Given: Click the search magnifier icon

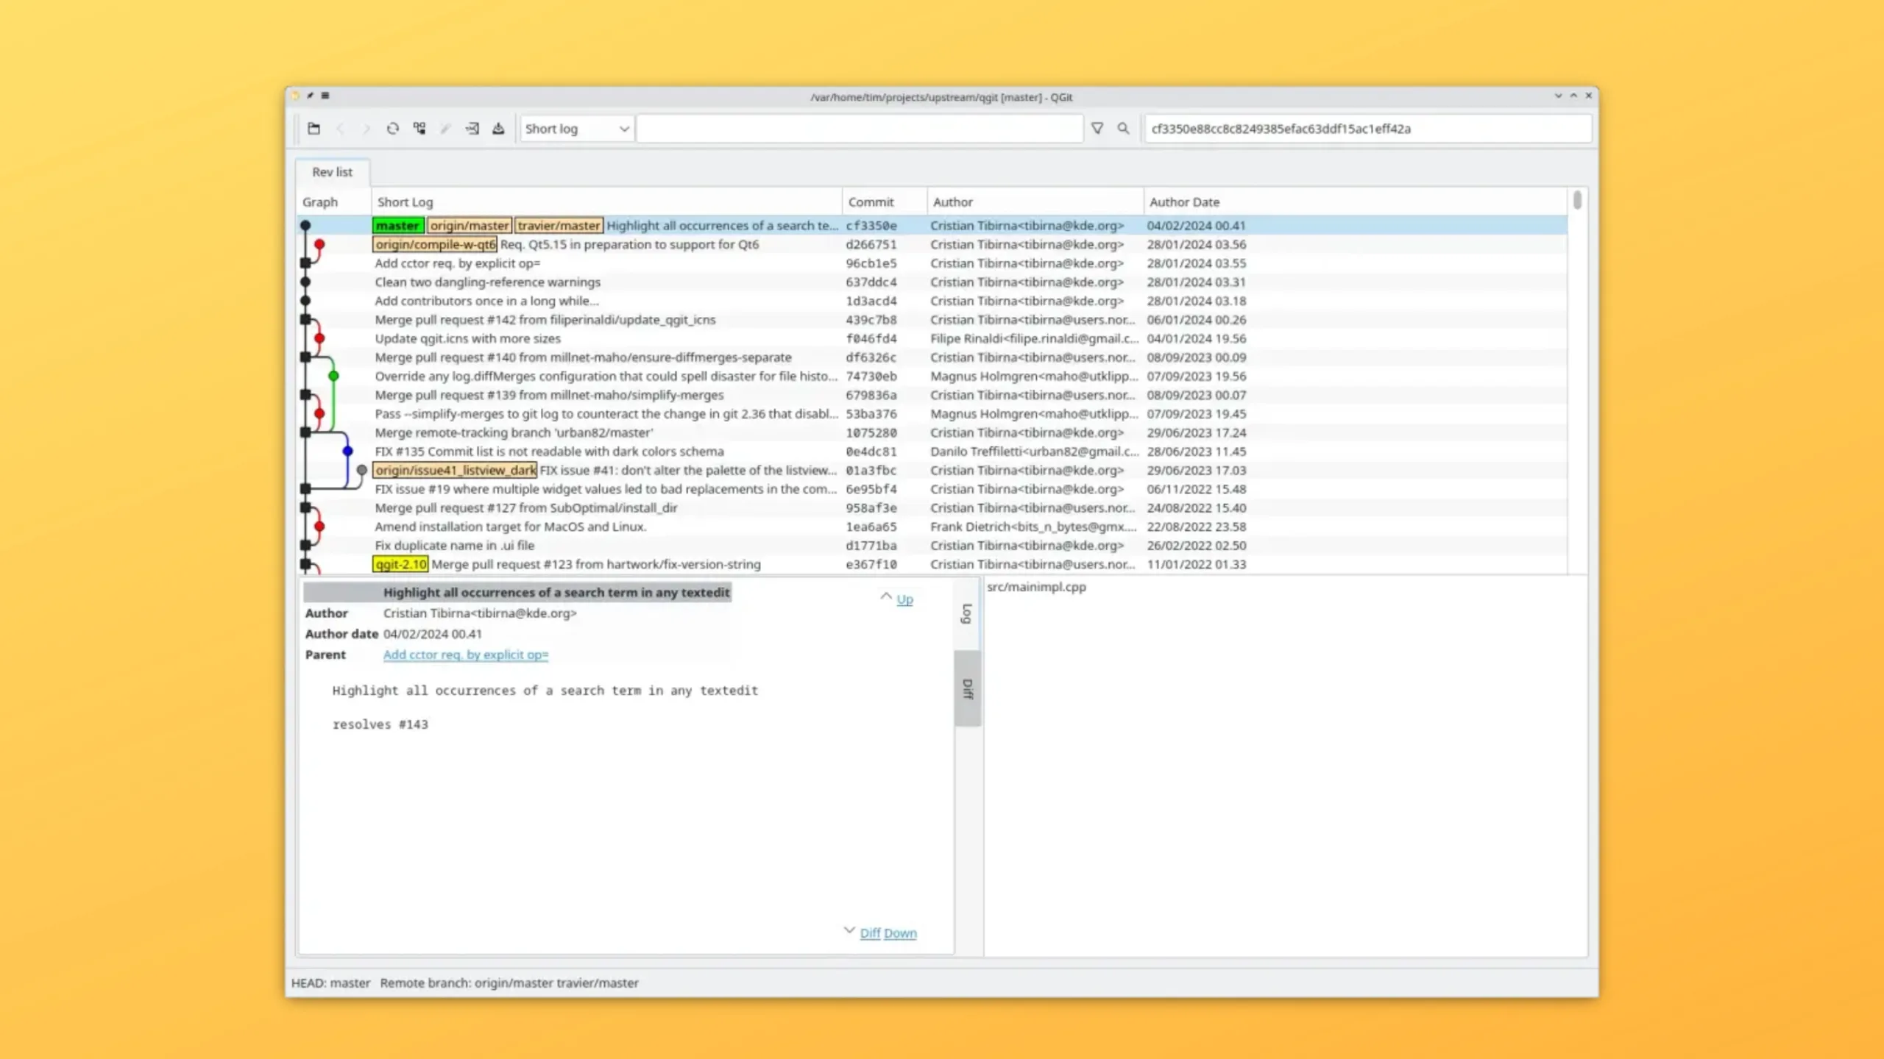Looking at the screenshot, I should (x=1123, y=128).
